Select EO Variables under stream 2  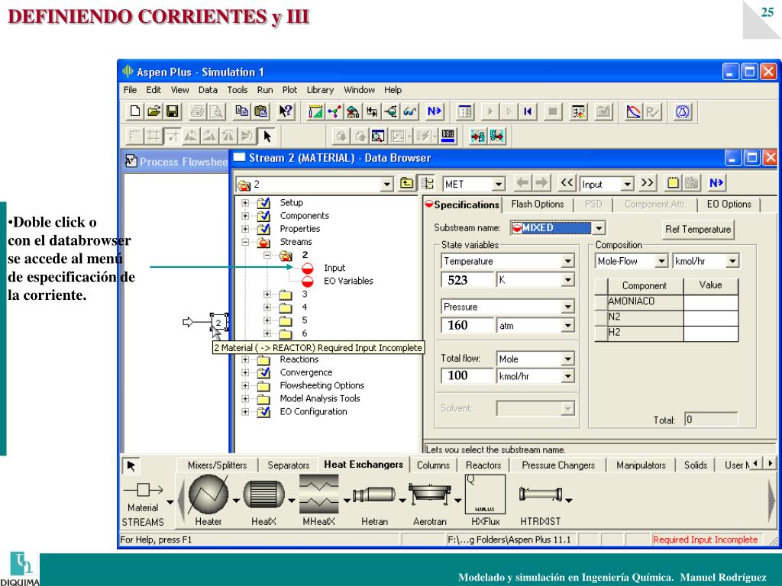[x=348, y=281]
